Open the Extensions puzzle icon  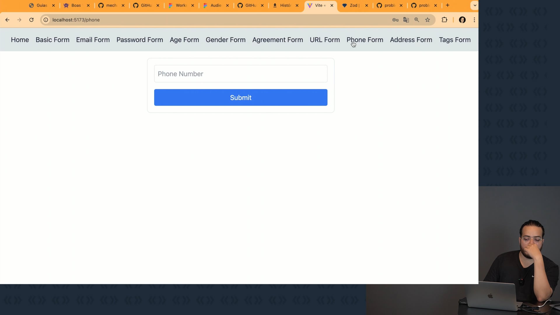click(444, 20)
